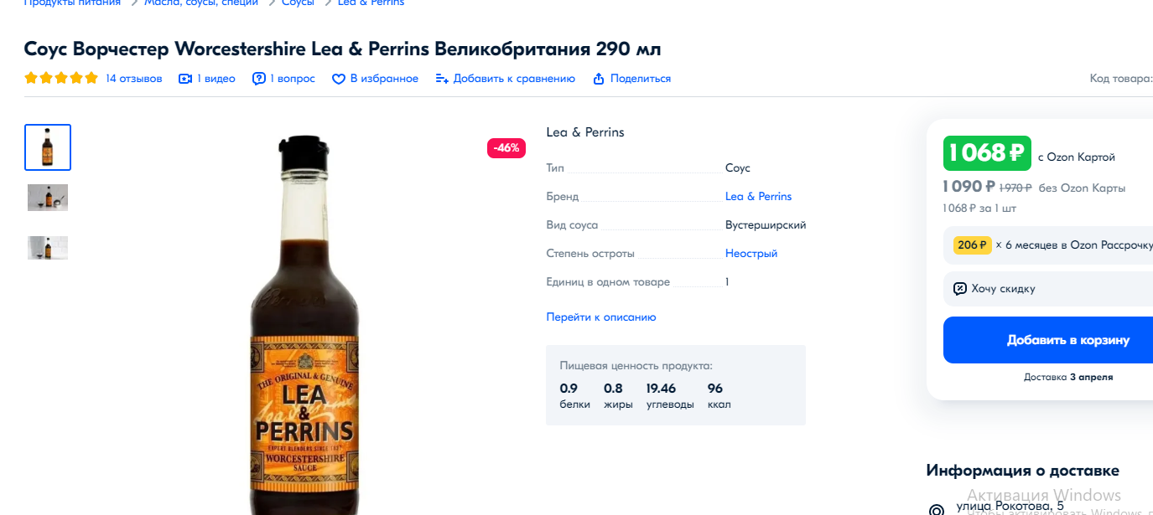Open the 14 отзывов reviews link
The height and width of the screenshot is (515, 1153).
[134, 79]
